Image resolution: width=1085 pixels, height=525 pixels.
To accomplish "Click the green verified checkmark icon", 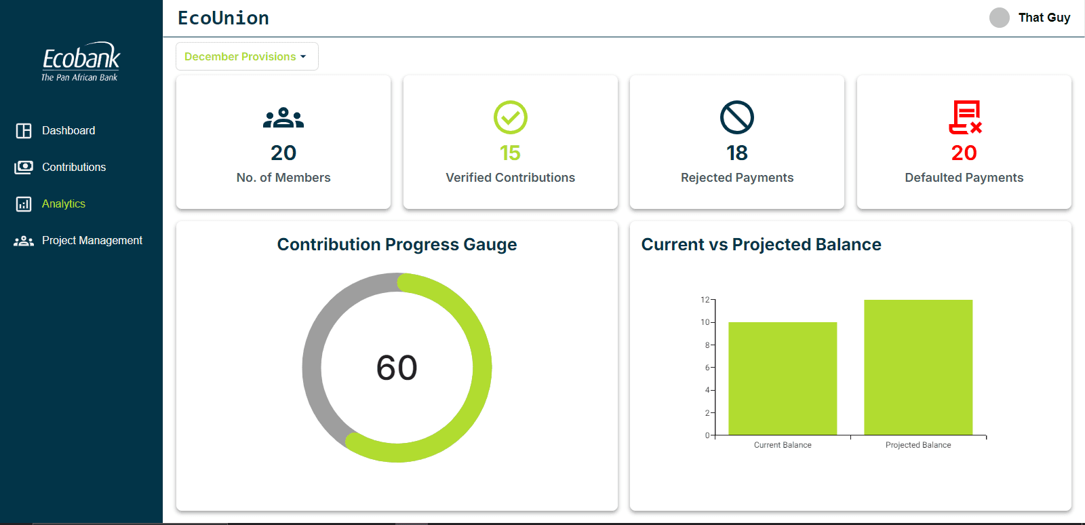I will point(510,117).
